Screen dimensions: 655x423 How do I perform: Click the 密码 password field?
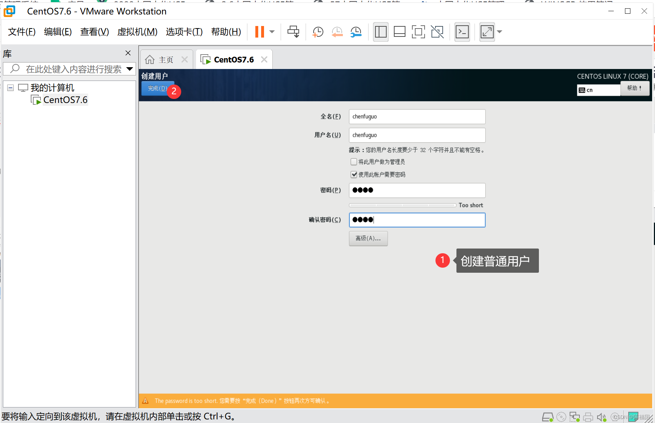(x=417, y=190)
